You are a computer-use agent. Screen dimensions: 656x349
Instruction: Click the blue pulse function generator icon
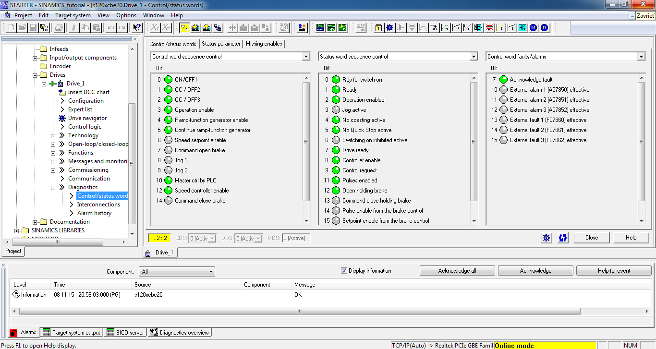pyautogui.click(x=545, y=28)
